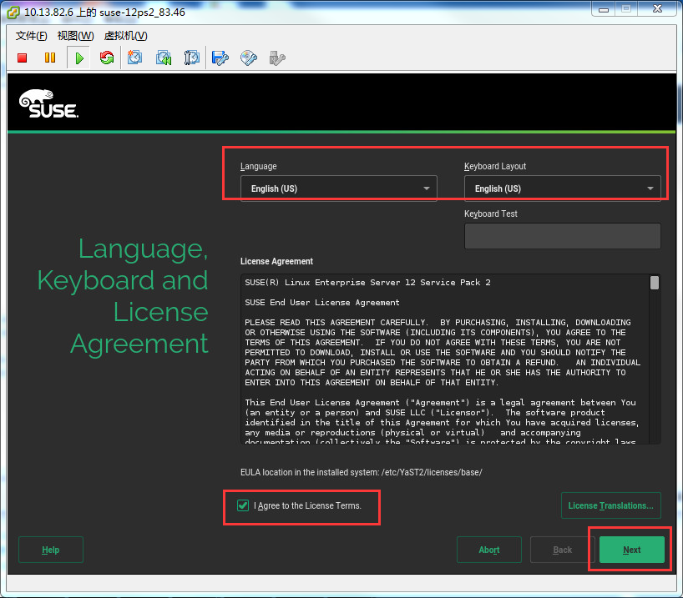The width and height of the screenshot is (683, 598).
Task: Click the CD/DVD drive connection icon
Action: 249,58
